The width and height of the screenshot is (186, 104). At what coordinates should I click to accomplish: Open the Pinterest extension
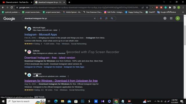157,8
